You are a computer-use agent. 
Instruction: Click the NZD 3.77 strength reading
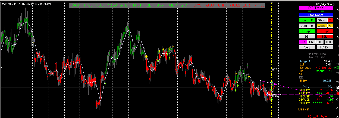[155, 5]
